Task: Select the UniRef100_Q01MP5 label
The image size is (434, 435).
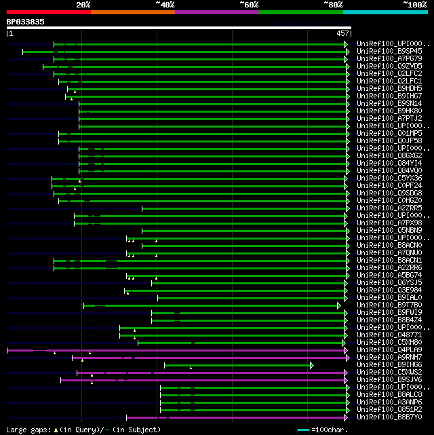Action: pos(389,134)
